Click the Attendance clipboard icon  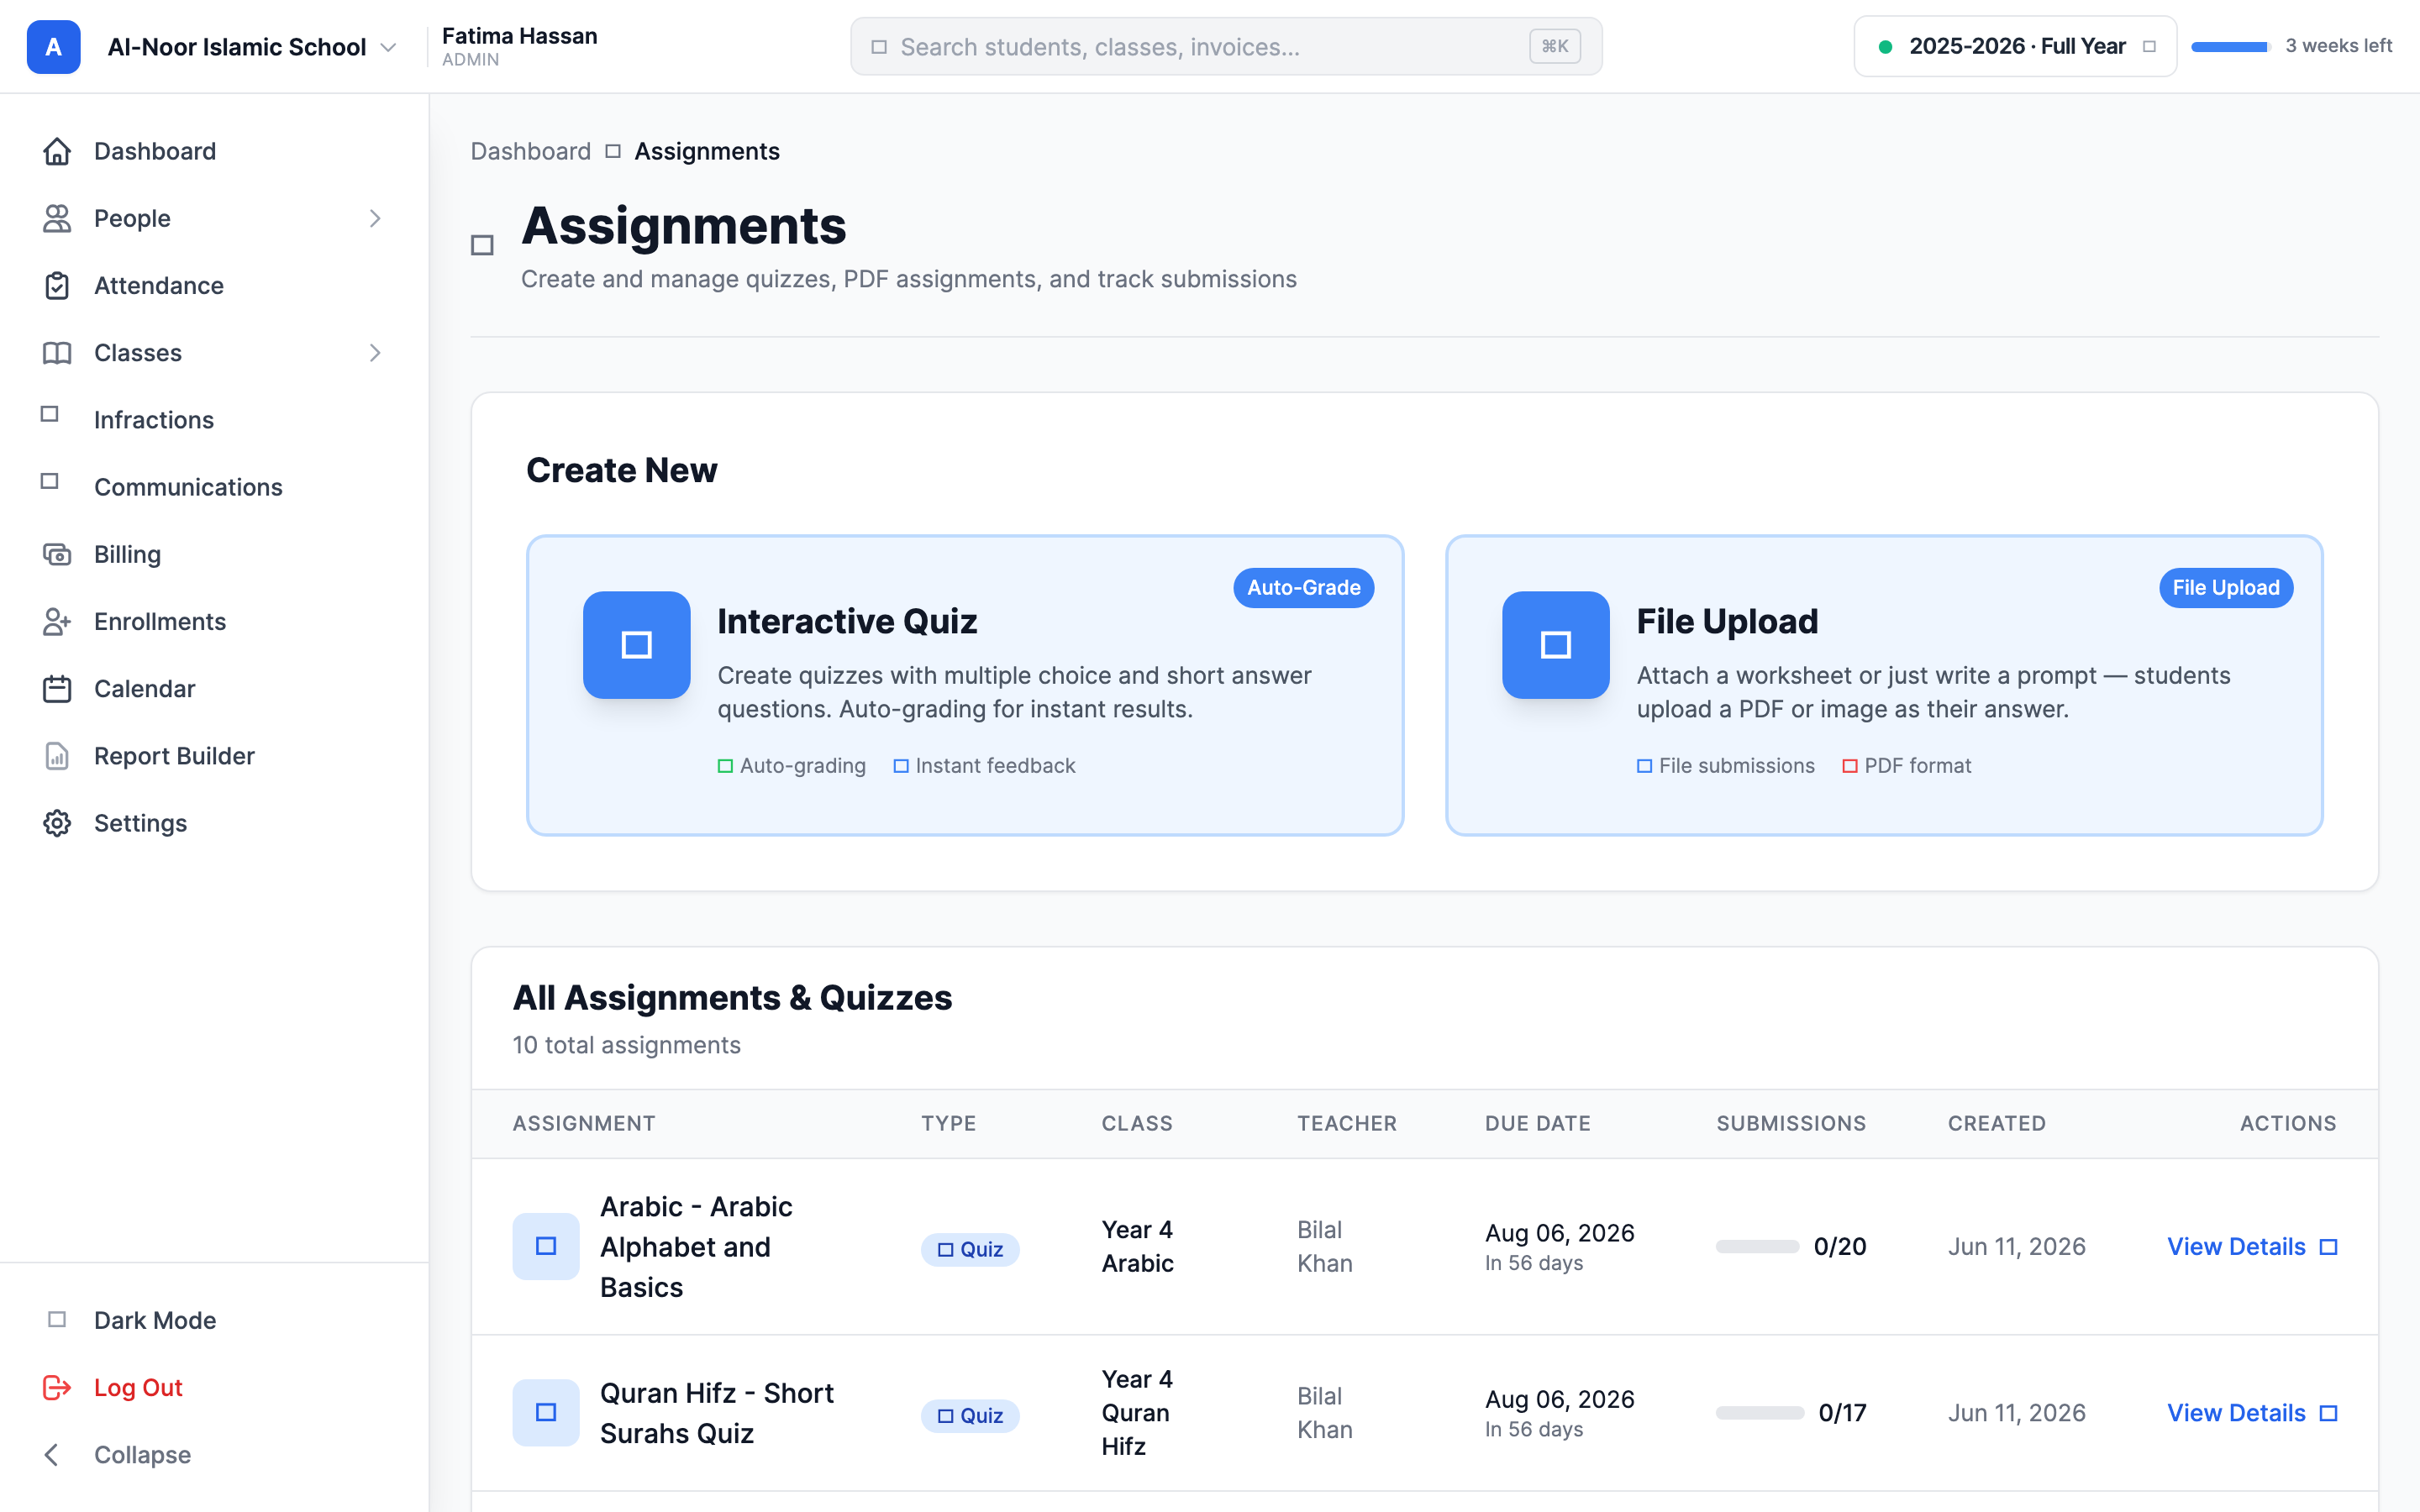(x=57, y=285)
